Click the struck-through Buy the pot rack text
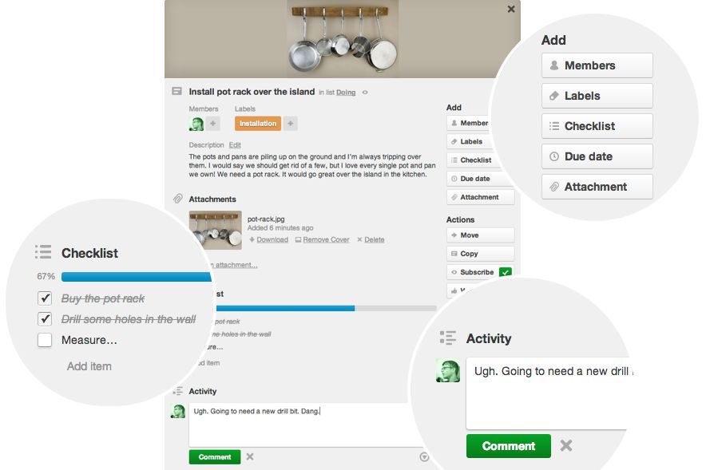 tap(103, 298)
